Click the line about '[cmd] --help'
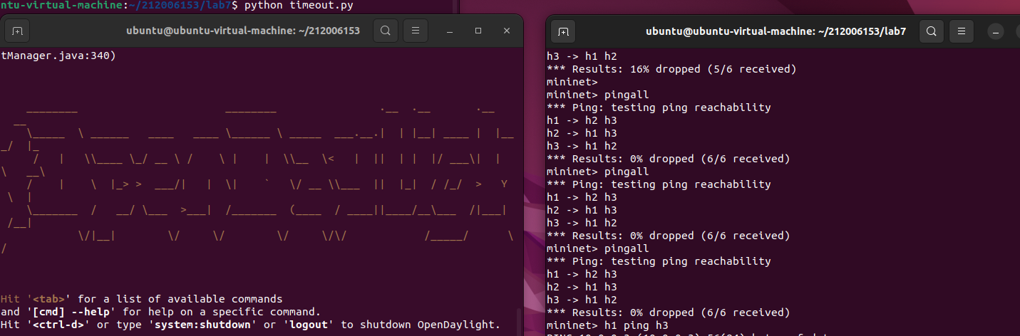The image size is (1020, 336). (x=160, y=312)
